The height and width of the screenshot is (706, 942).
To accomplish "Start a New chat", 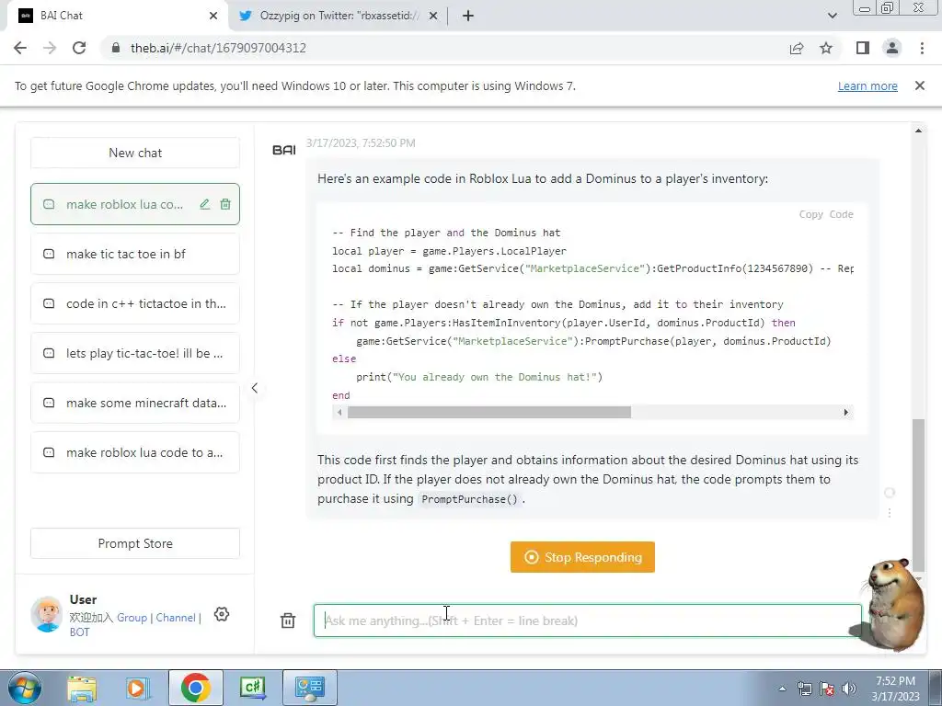I will point(135,153).
